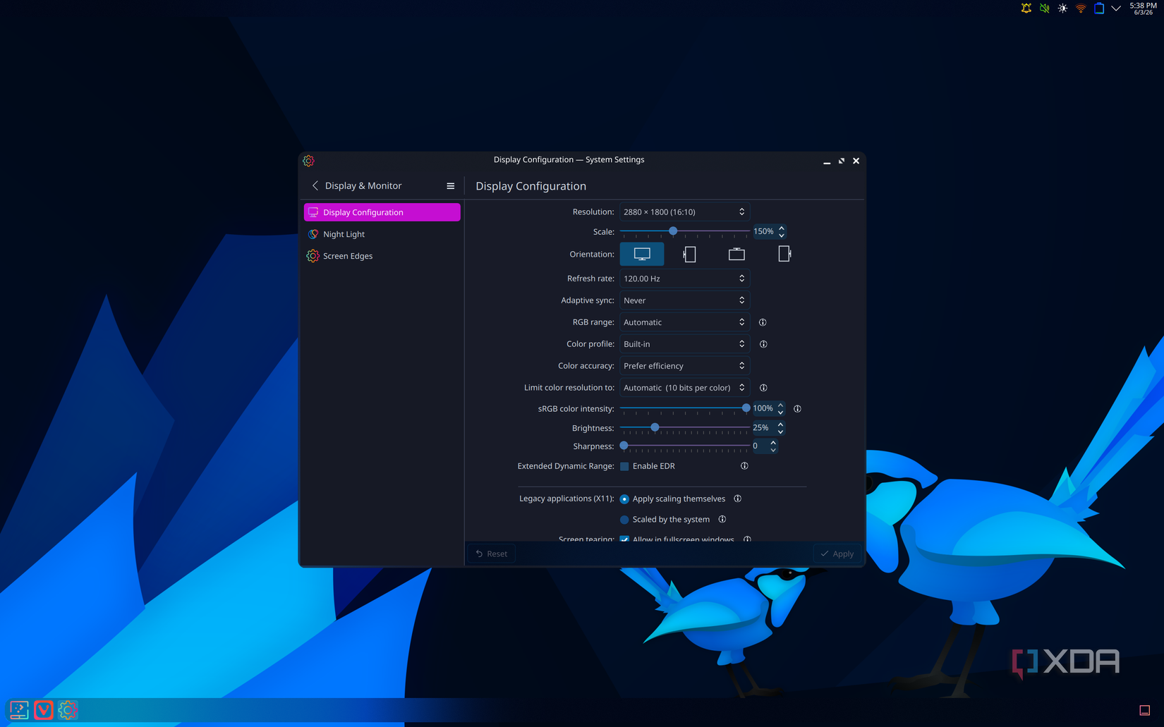1164x727 pixels.
Task: Toggle Enable EDR checkbox
Action: tap(624, 466)
